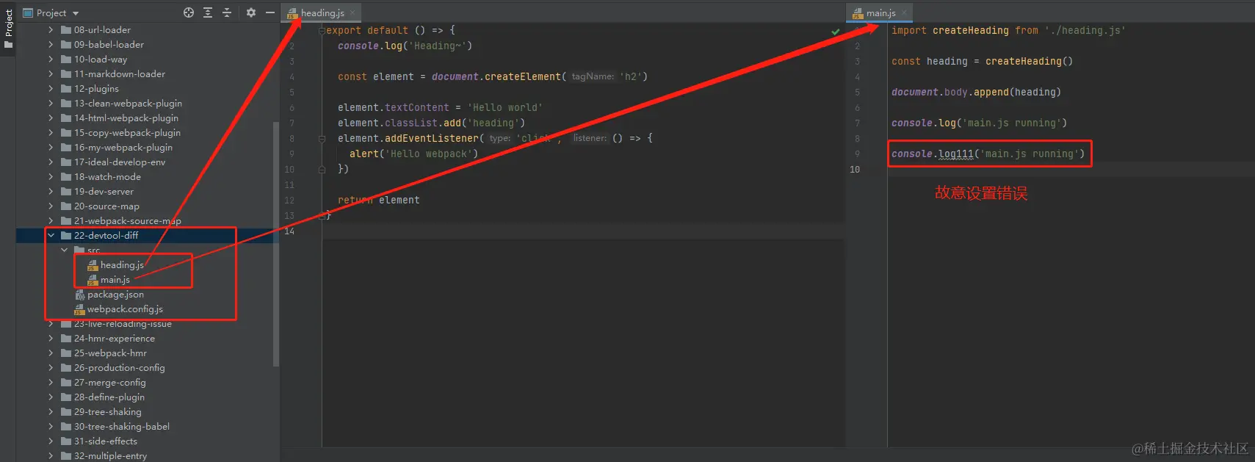Select the 20-source-map folder

[106, 206]
